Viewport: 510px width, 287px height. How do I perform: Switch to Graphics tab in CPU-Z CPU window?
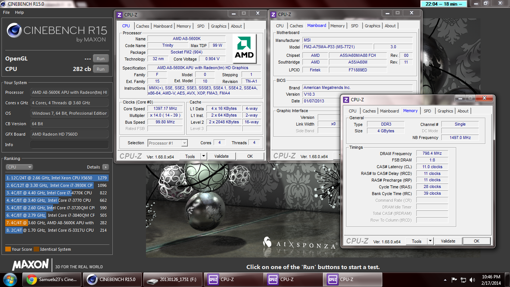tap(219, 26)
